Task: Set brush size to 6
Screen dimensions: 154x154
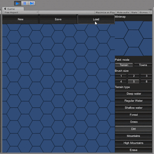Action: (146, 82)
